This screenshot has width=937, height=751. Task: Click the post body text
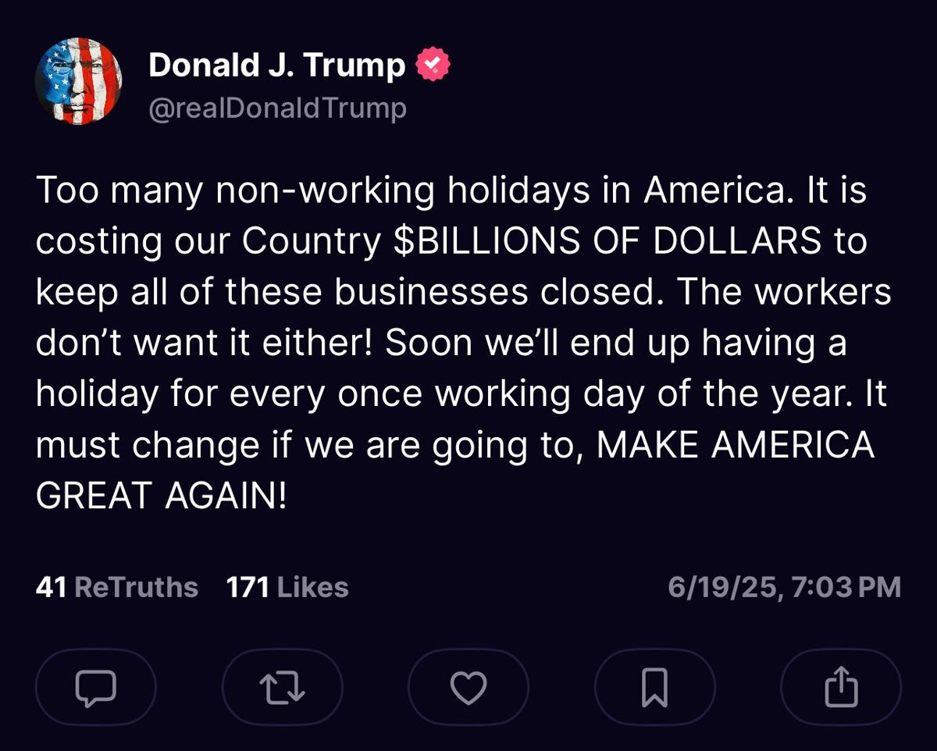tap(465, 340)
